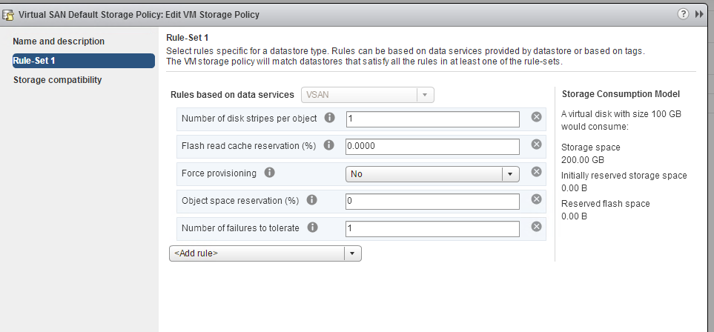The image size is (714, 332).
Task: Go to Name and description step
Action: pyautogui.click(x=59, y=41)
